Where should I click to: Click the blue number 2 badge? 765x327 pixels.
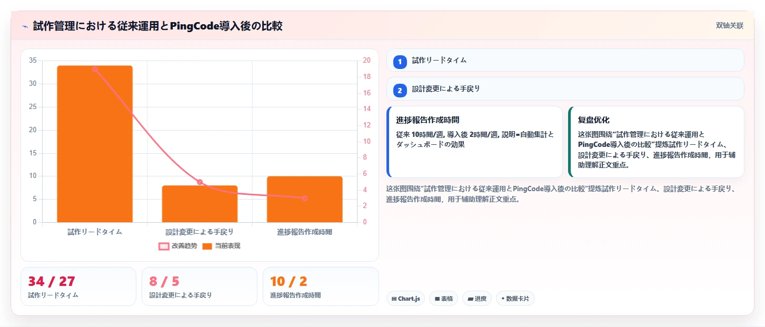point(400,91)
